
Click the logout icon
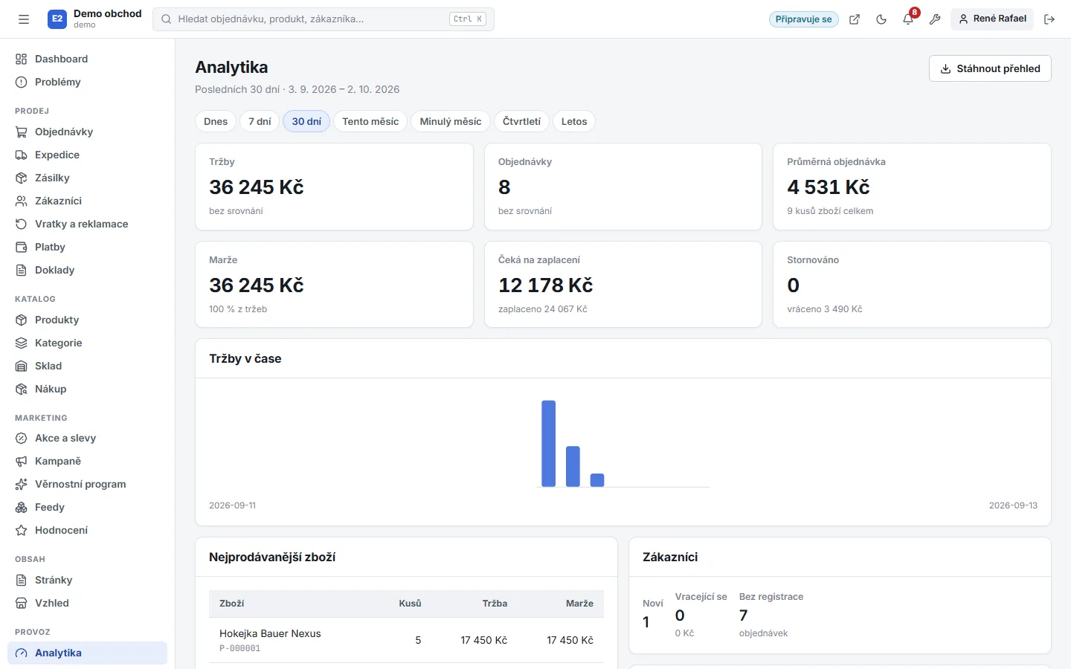(1049, 19)
